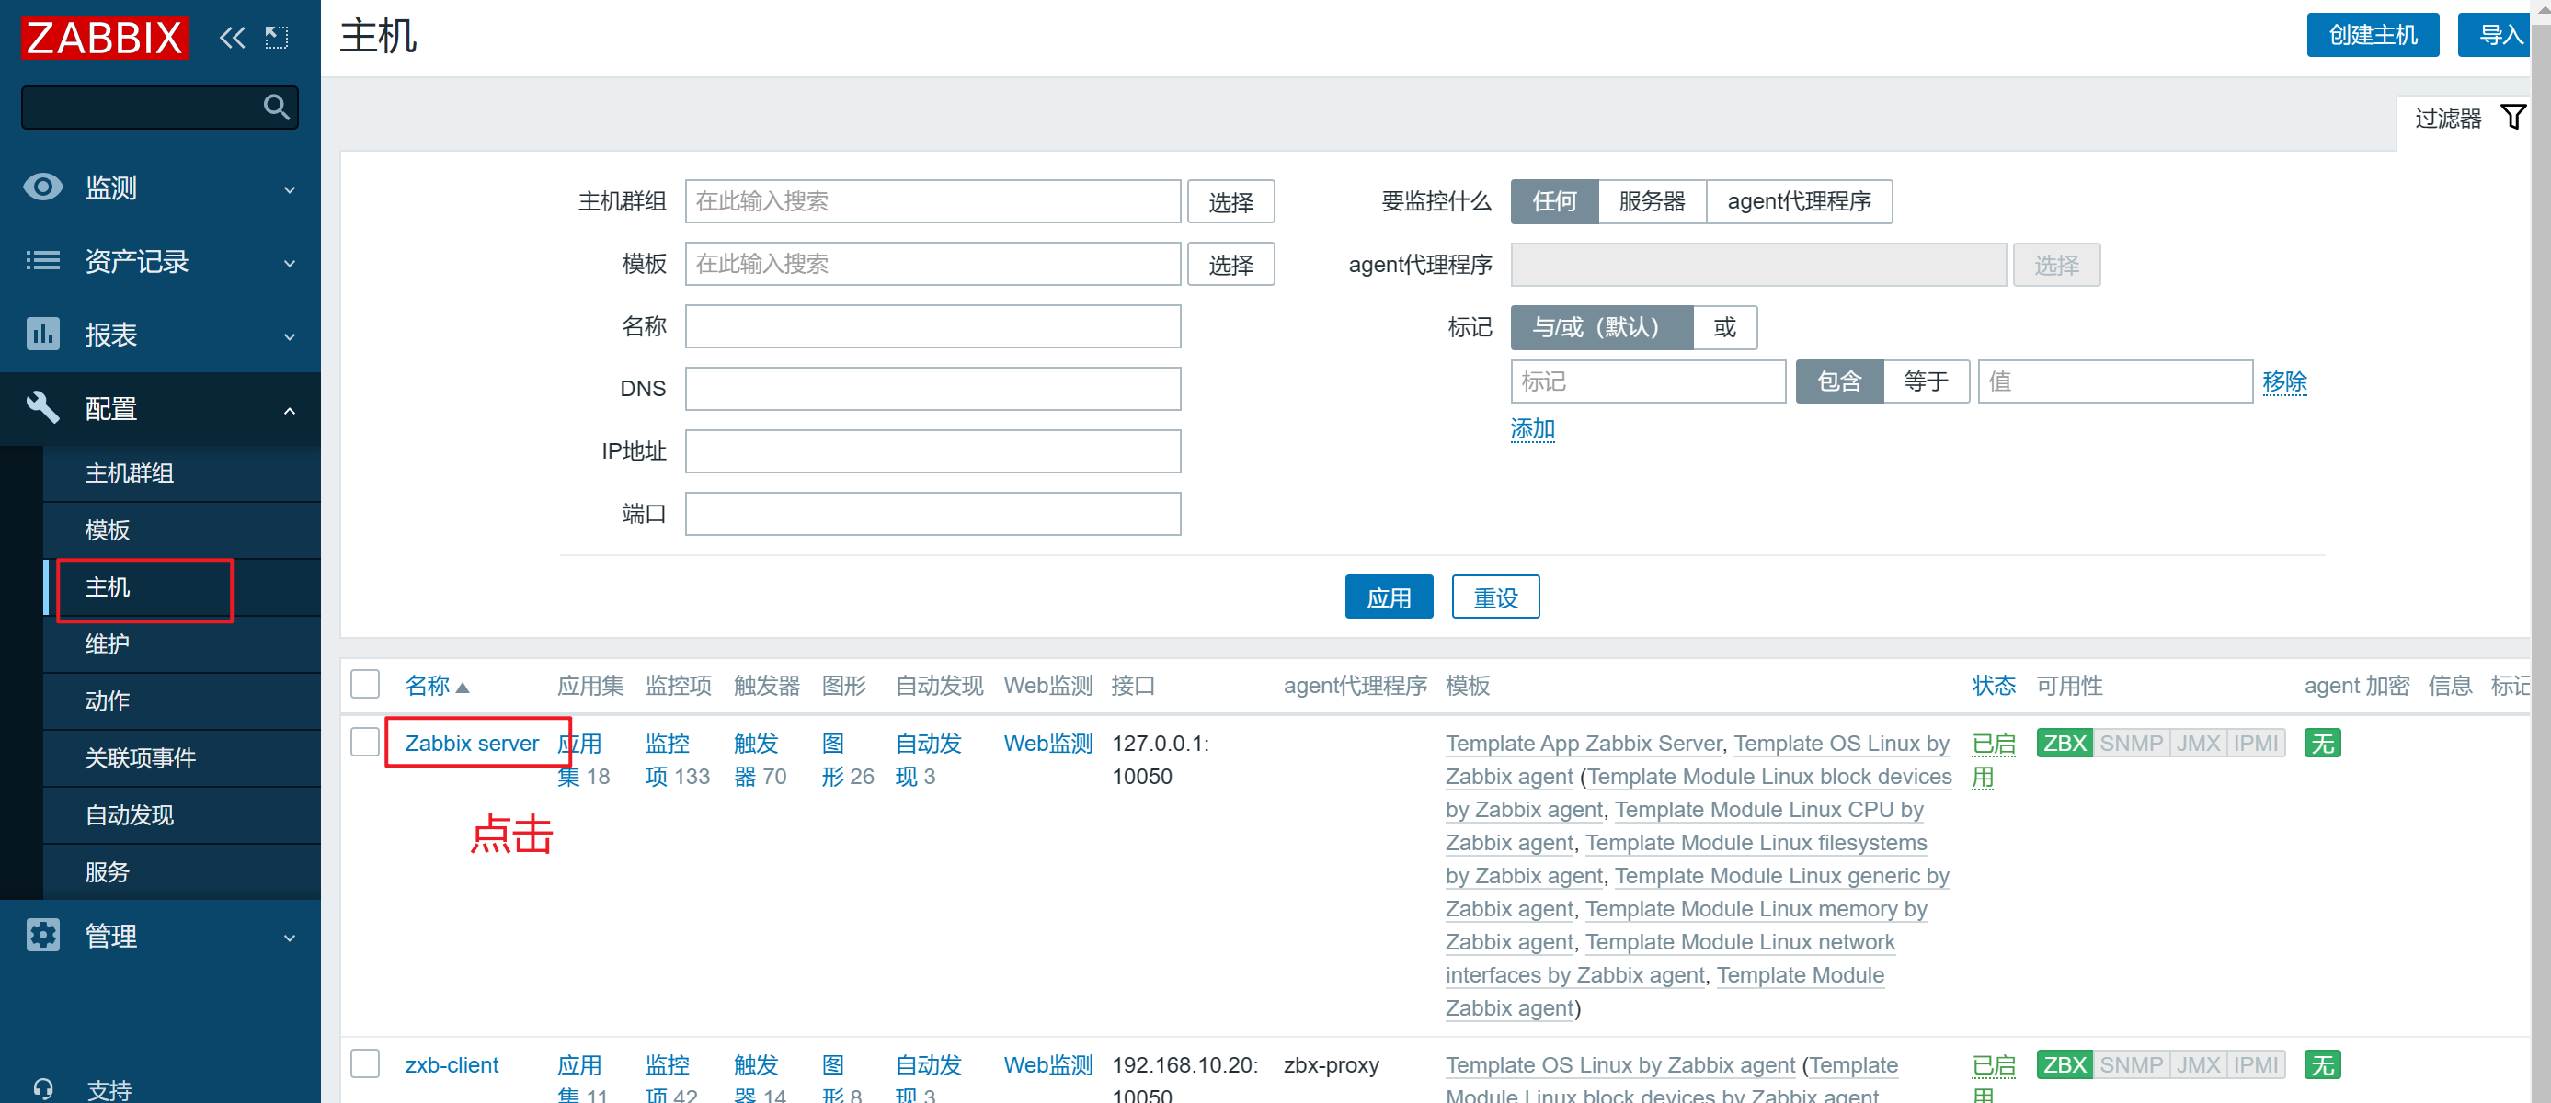Image resolution: width=2551 pixels, height=1103 pixels.
Task: Open 维护 submenu item
Action: click(181, 643)
